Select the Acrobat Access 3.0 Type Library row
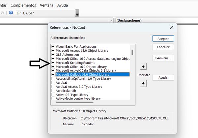This screenshot has height=138, width=198. coord(79,87)
